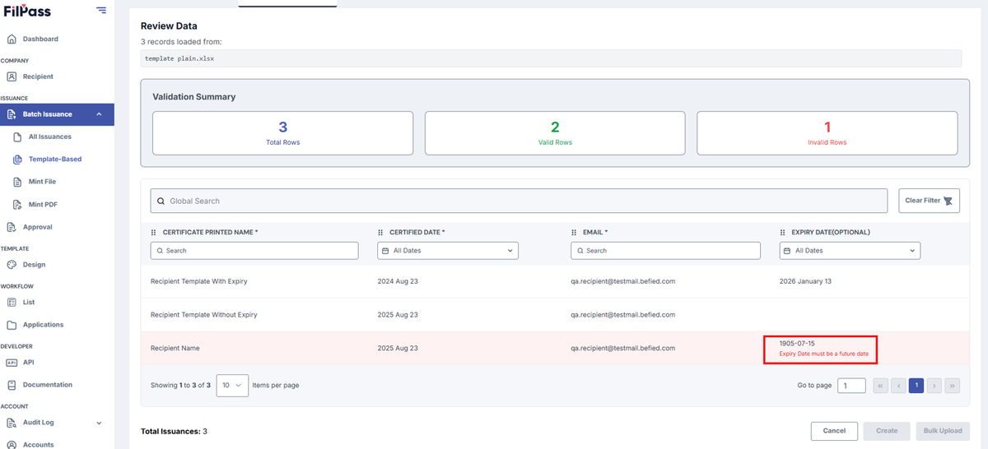Screen dimensions: 988x449
Task: Click the Approval icon
Action: 12,227
